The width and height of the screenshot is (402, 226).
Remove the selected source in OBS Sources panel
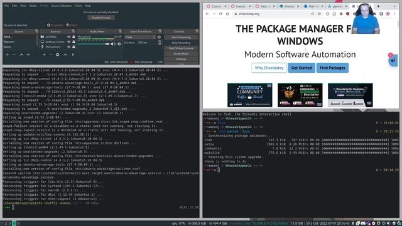[x=51, y=55]
